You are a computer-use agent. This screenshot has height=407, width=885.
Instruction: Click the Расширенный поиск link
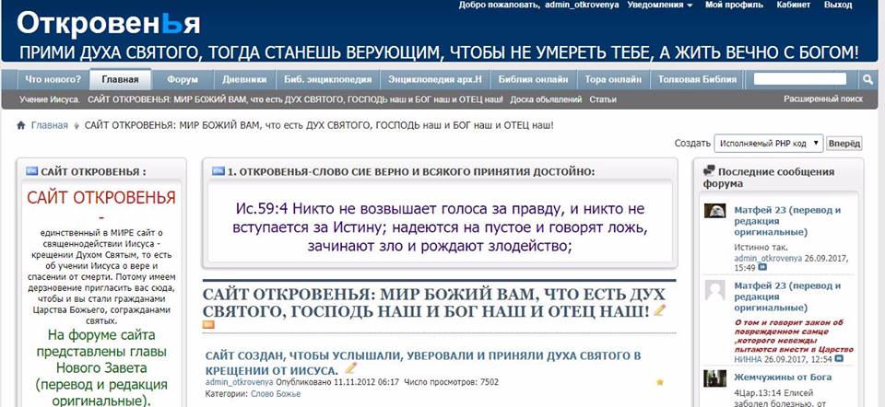pos(823,99)
